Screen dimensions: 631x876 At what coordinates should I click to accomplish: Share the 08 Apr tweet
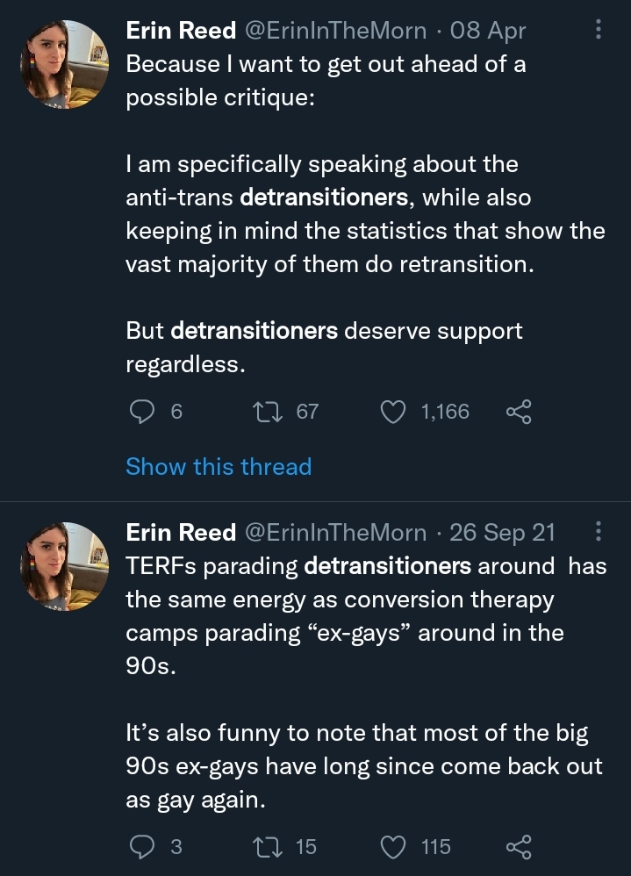[518, 412]
